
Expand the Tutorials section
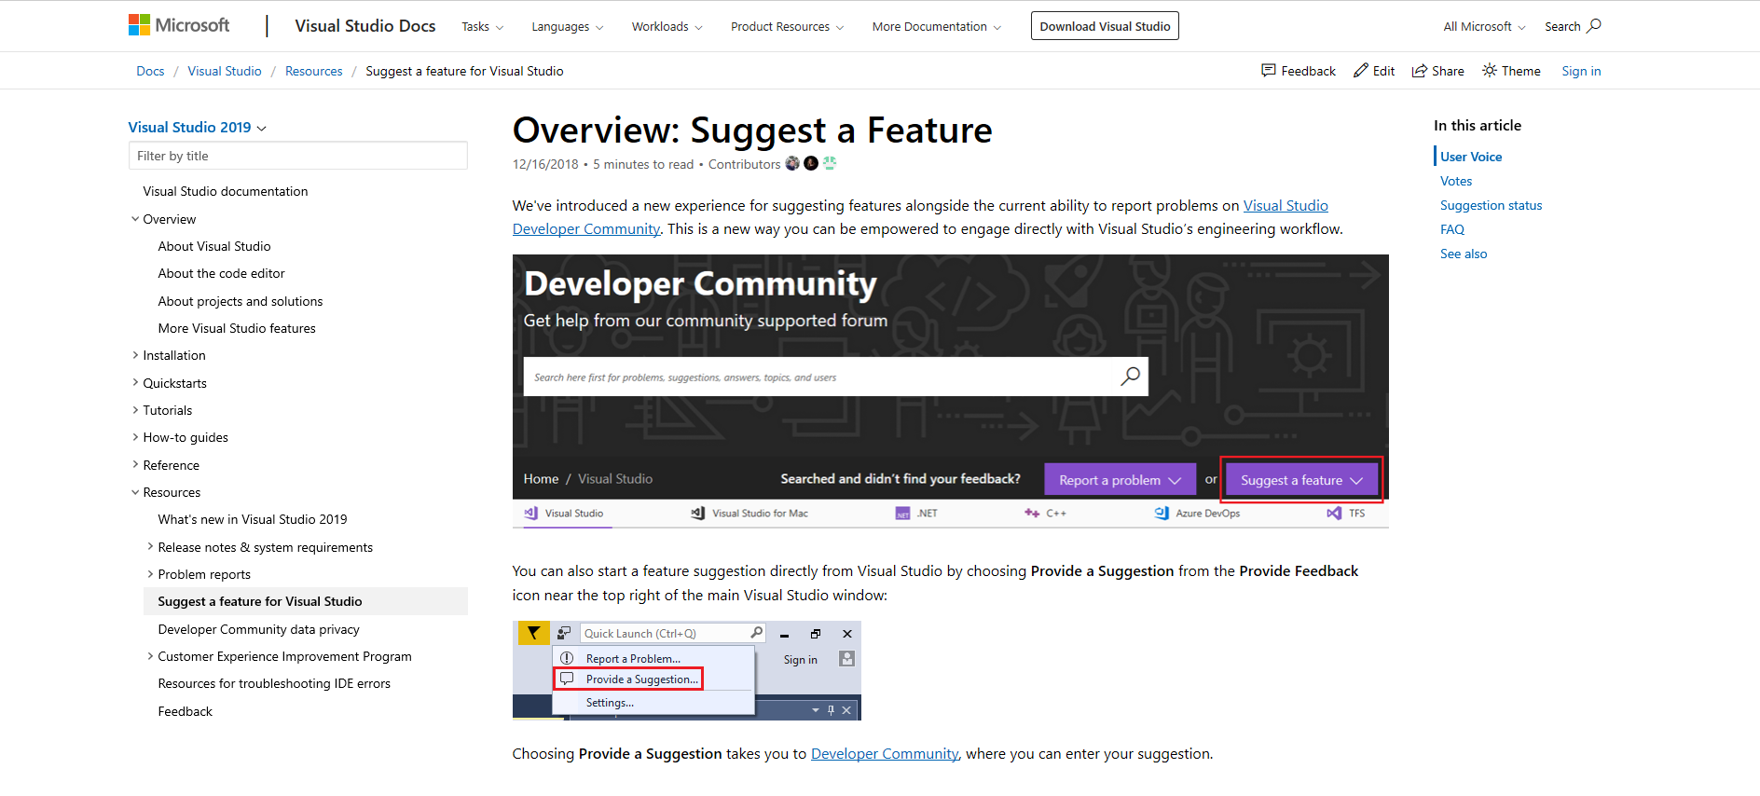click(x=135, y=410)
